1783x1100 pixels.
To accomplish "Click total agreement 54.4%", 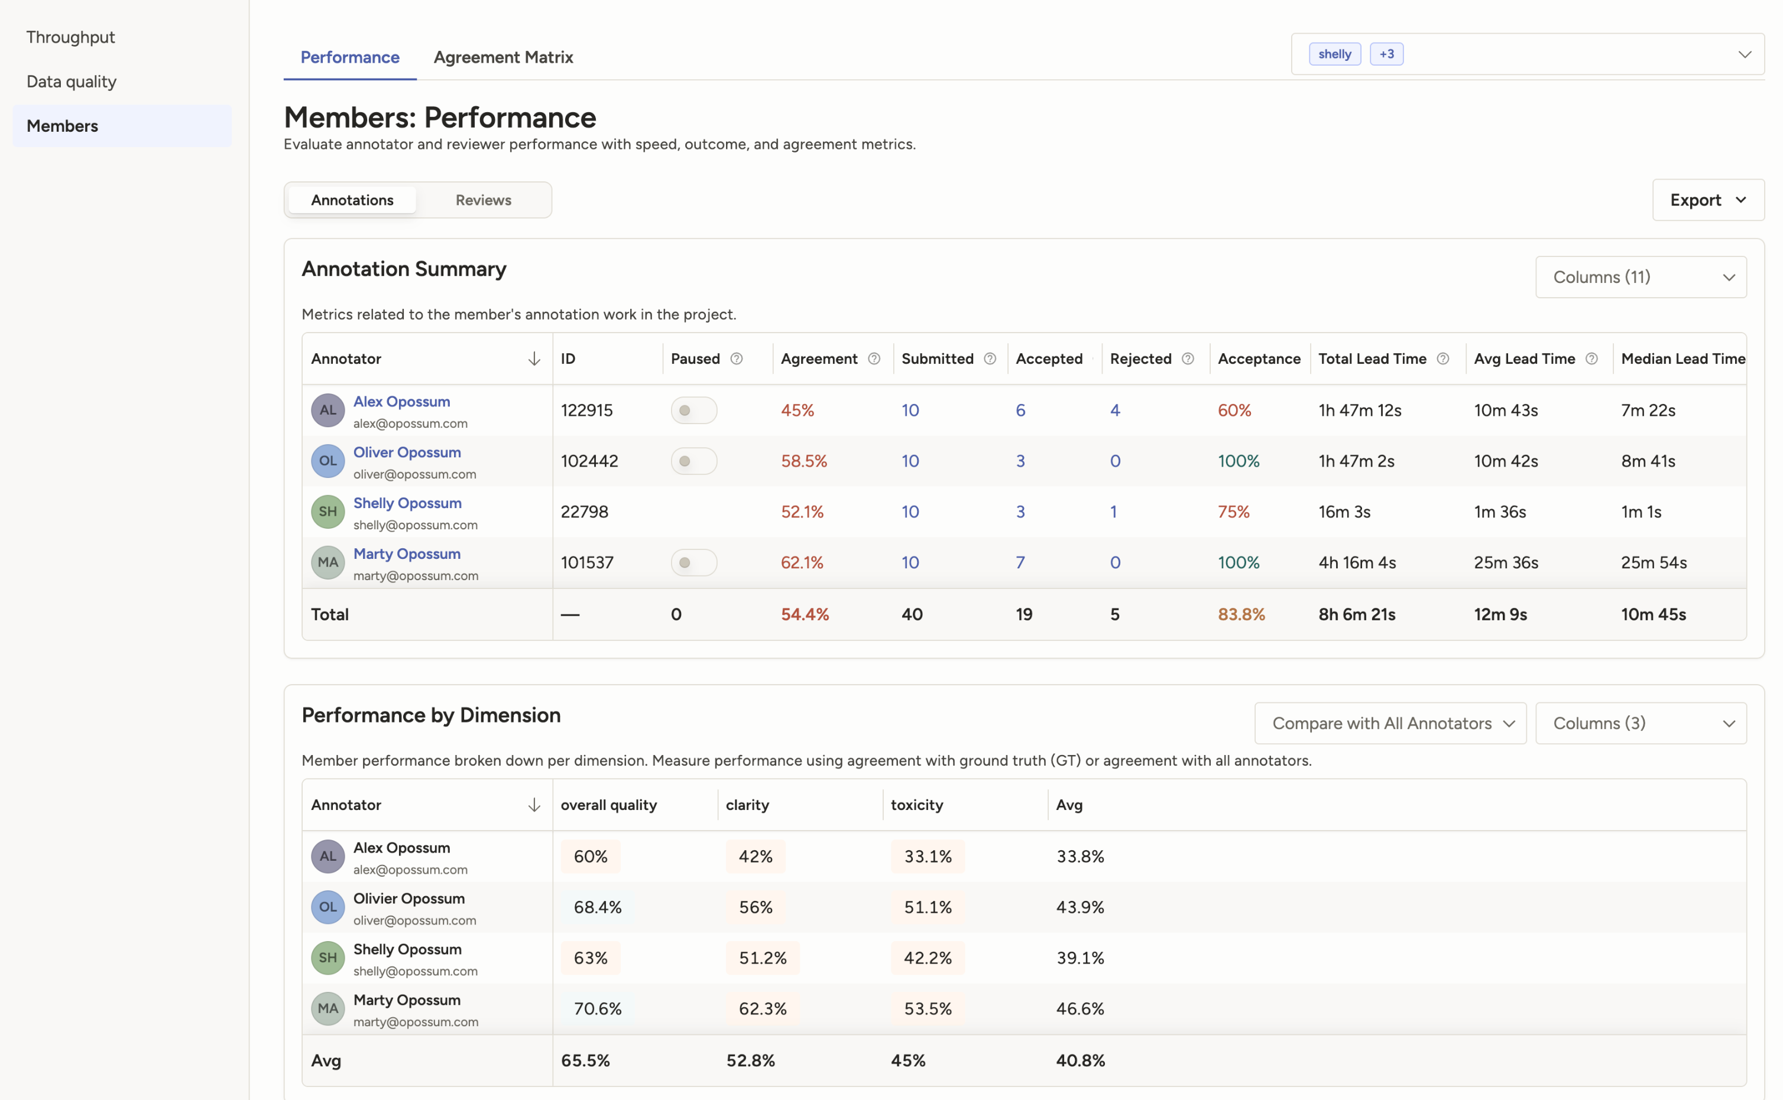I will tap(805, 615).
